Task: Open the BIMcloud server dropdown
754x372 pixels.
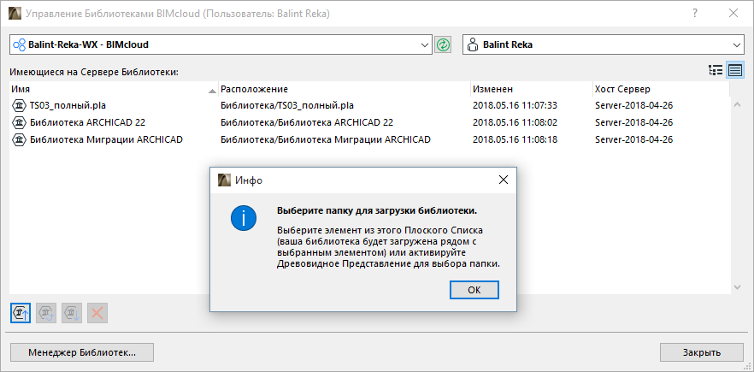Action: click(x=426, y=44)
